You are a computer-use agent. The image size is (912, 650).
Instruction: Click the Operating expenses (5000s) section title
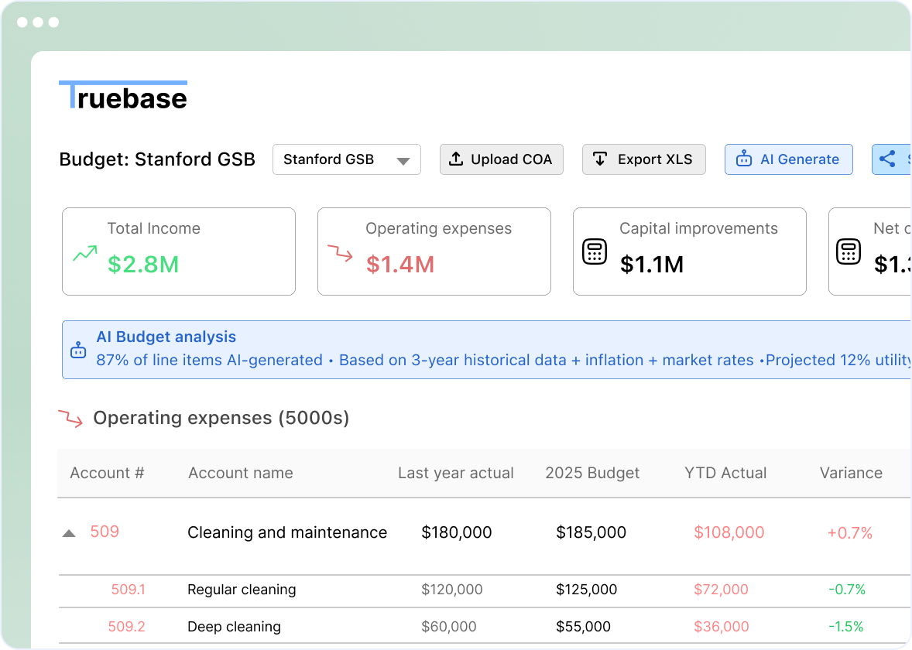pyautogui.click(x=221, y=418)
